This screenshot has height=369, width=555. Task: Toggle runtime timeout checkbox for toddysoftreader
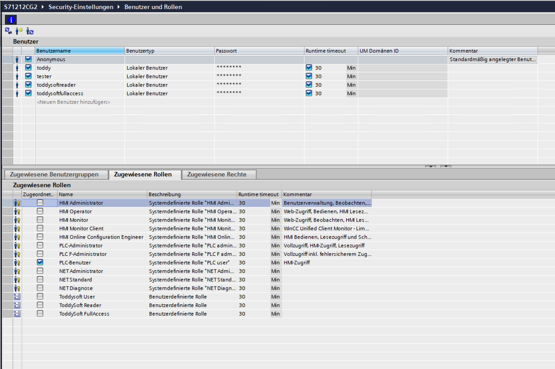tap(308, 85)
